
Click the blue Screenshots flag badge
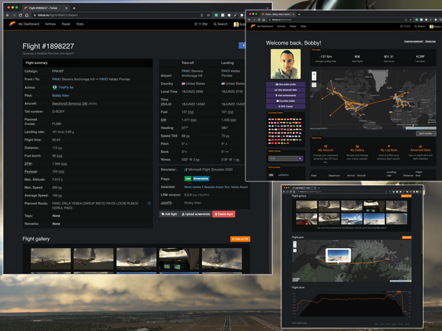coord(201,178)
